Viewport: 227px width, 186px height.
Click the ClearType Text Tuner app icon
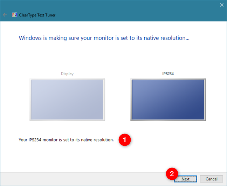click(14, 15)
